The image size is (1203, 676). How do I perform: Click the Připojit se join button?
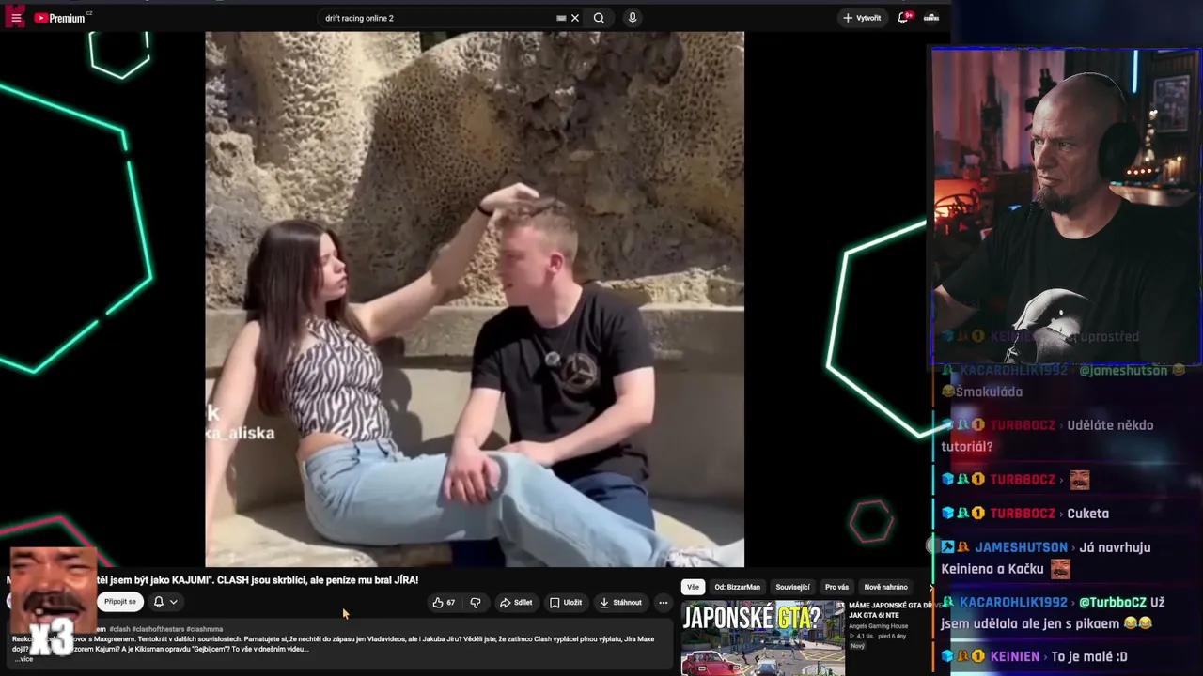(x=120, y=602)
